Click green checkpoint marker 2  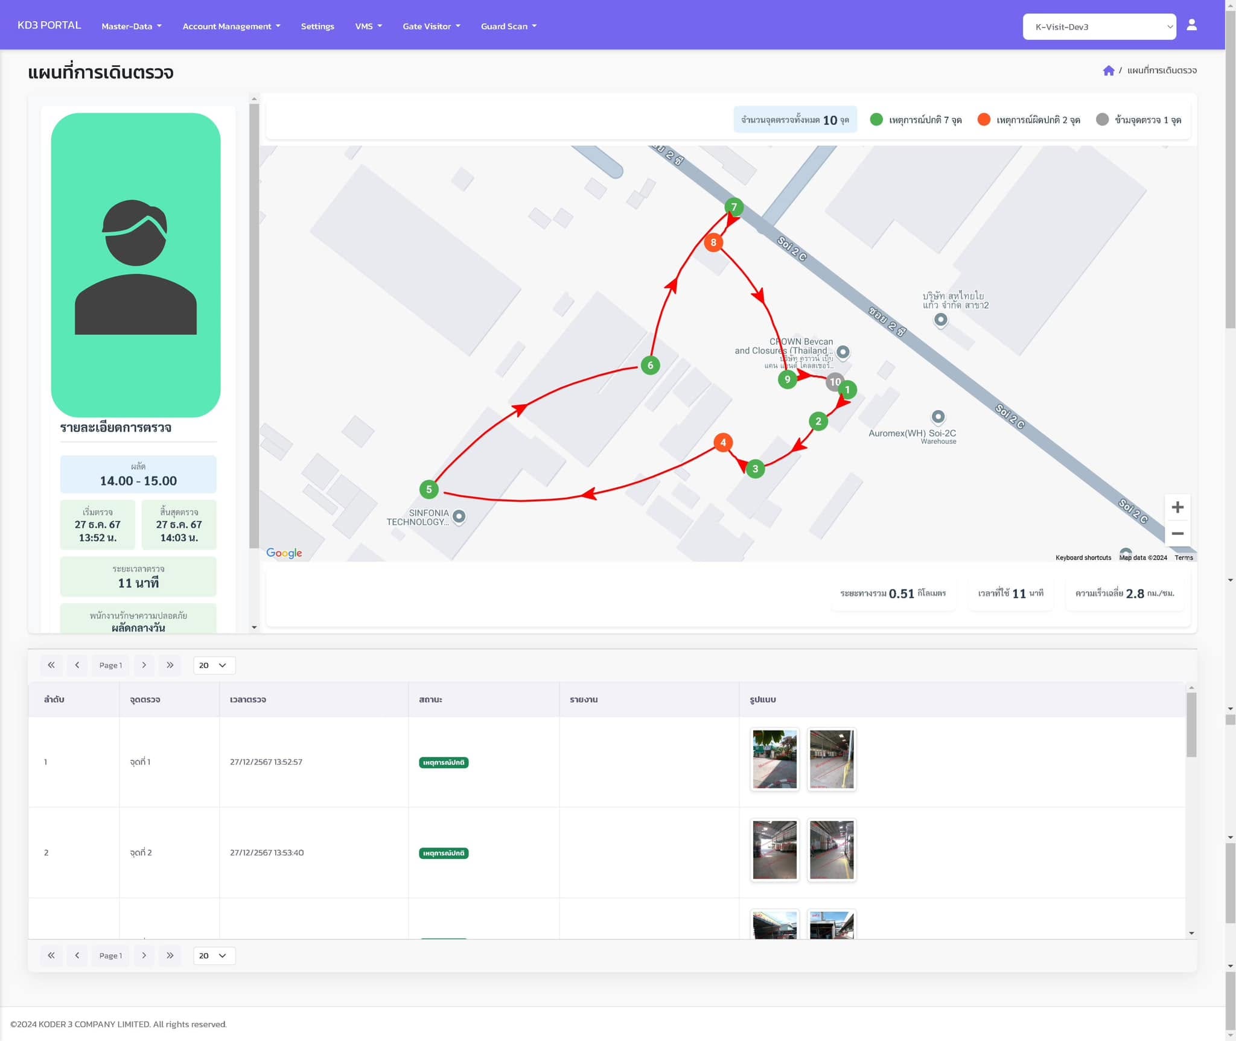pos(818,421)
